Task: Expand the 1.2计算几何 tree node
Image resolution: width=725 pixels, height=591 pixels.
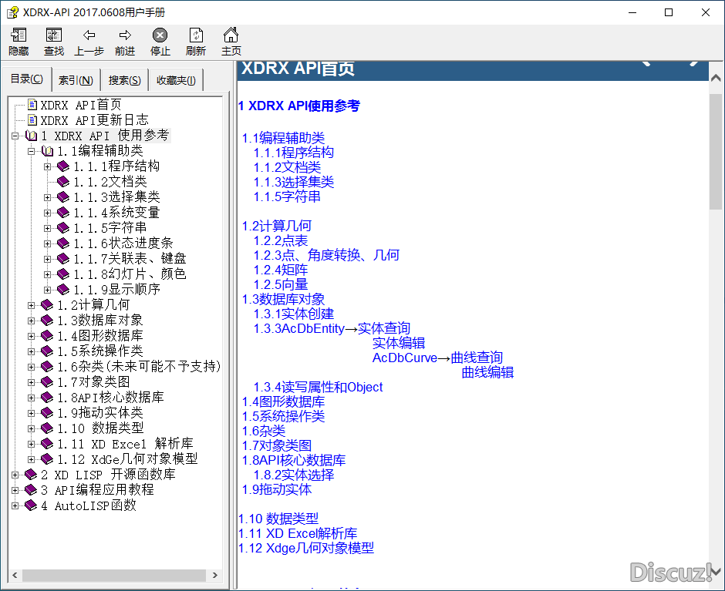Action: point(32,305)
